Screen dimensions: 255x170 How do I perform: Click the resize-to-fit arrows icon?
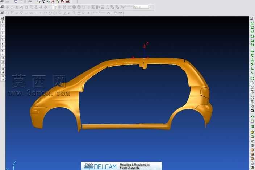(252, 79)
